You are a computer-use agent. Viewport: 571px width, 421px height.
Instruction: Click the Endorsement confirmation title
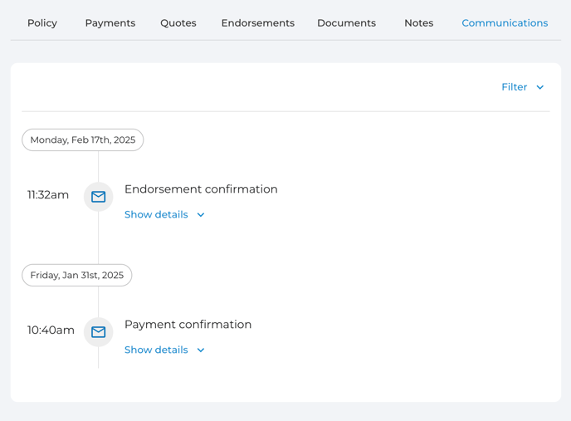click(201, 188)
